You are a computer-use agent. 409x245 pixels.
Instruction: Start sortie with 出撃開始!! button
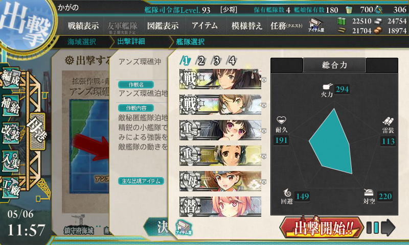coord(322,228)
